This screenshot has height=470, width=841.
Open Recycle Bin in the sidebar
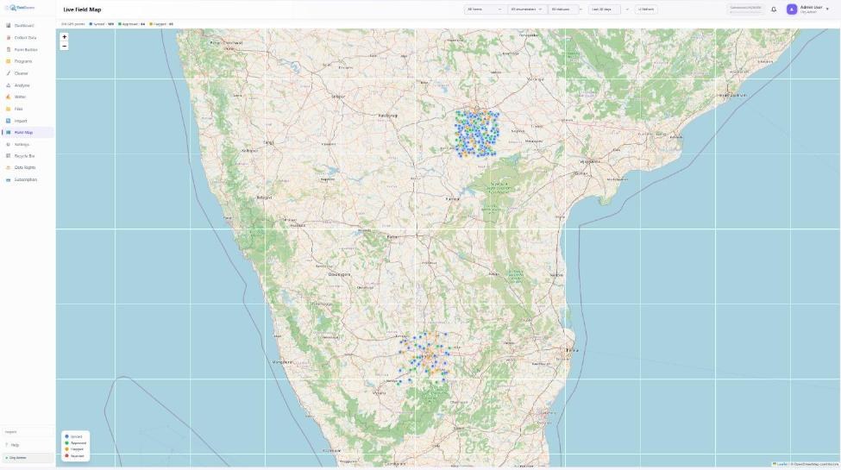(x=27, y=156)
